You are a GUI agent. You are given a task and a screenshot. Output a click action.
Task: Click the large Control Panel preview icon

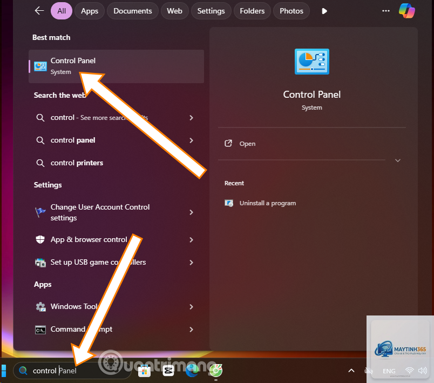312,62
